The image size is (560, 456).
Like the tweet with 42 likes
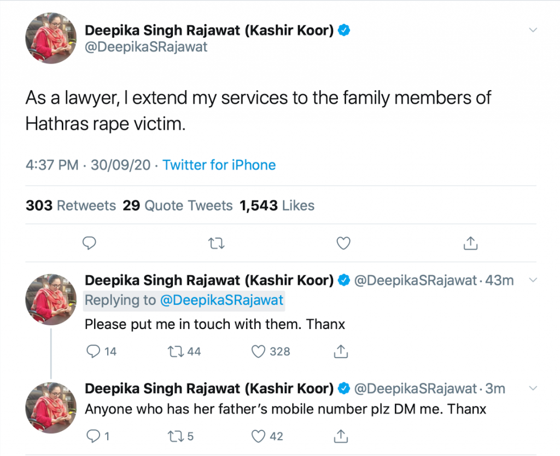coord(258,436)
